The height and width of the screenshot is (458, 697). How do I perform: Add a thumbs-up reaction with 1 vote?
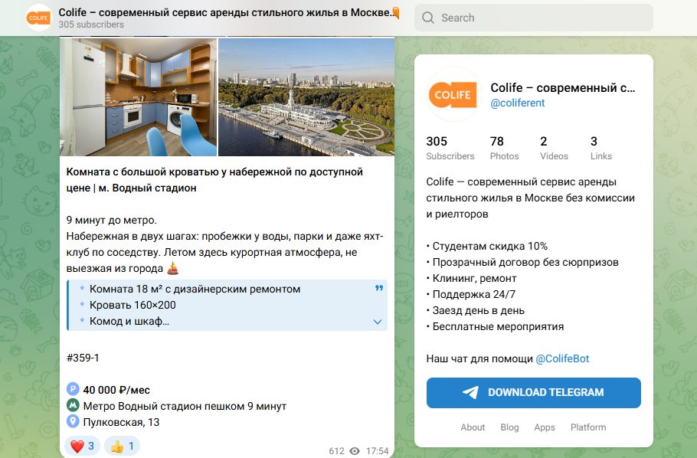point(123,446)
